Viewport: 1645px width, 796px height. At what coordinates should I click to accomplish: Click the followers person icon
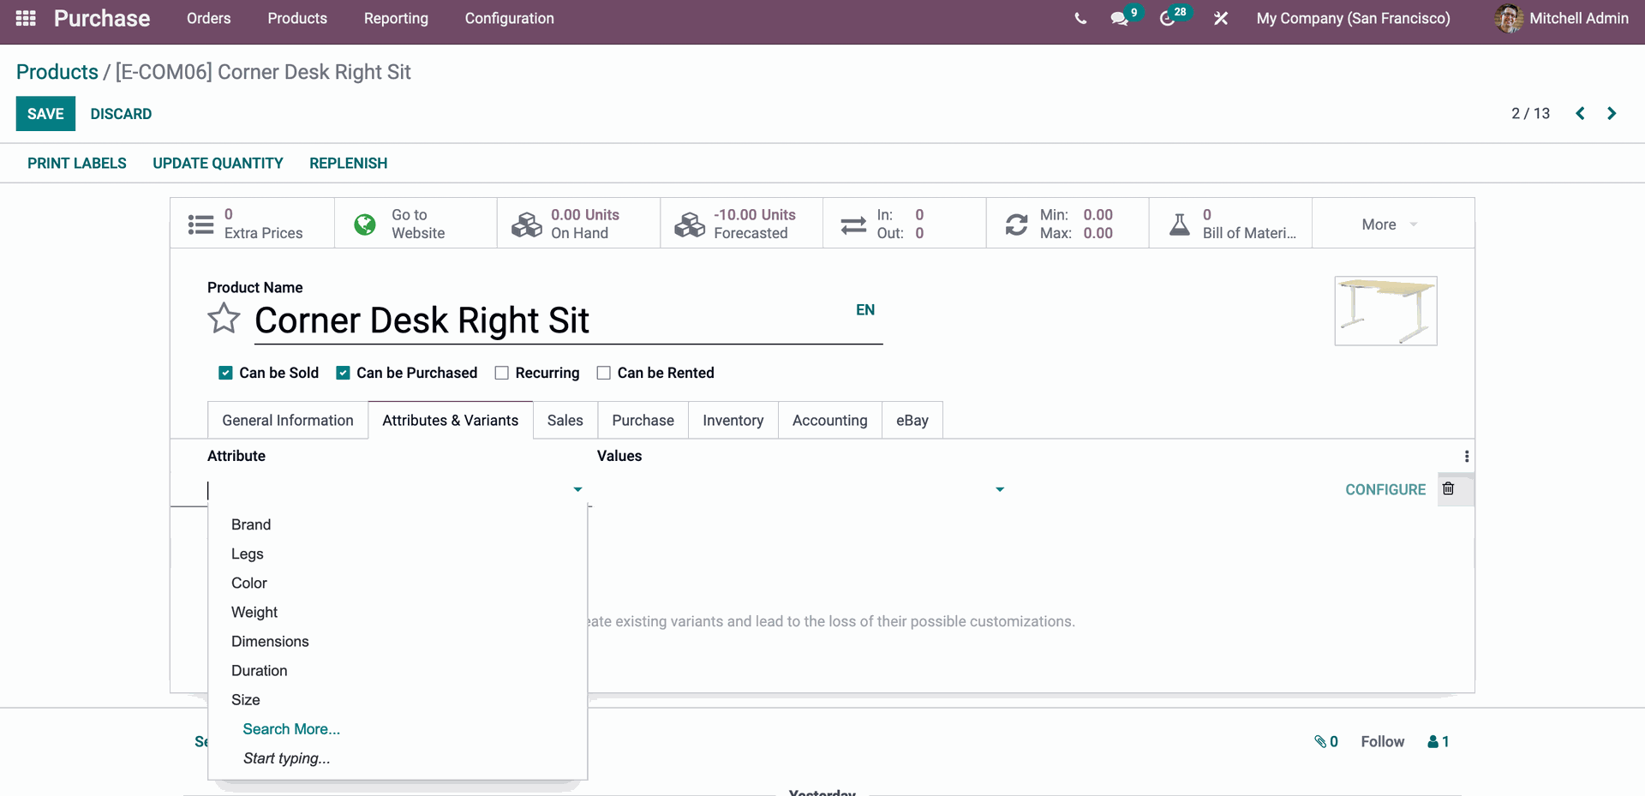1433,742
